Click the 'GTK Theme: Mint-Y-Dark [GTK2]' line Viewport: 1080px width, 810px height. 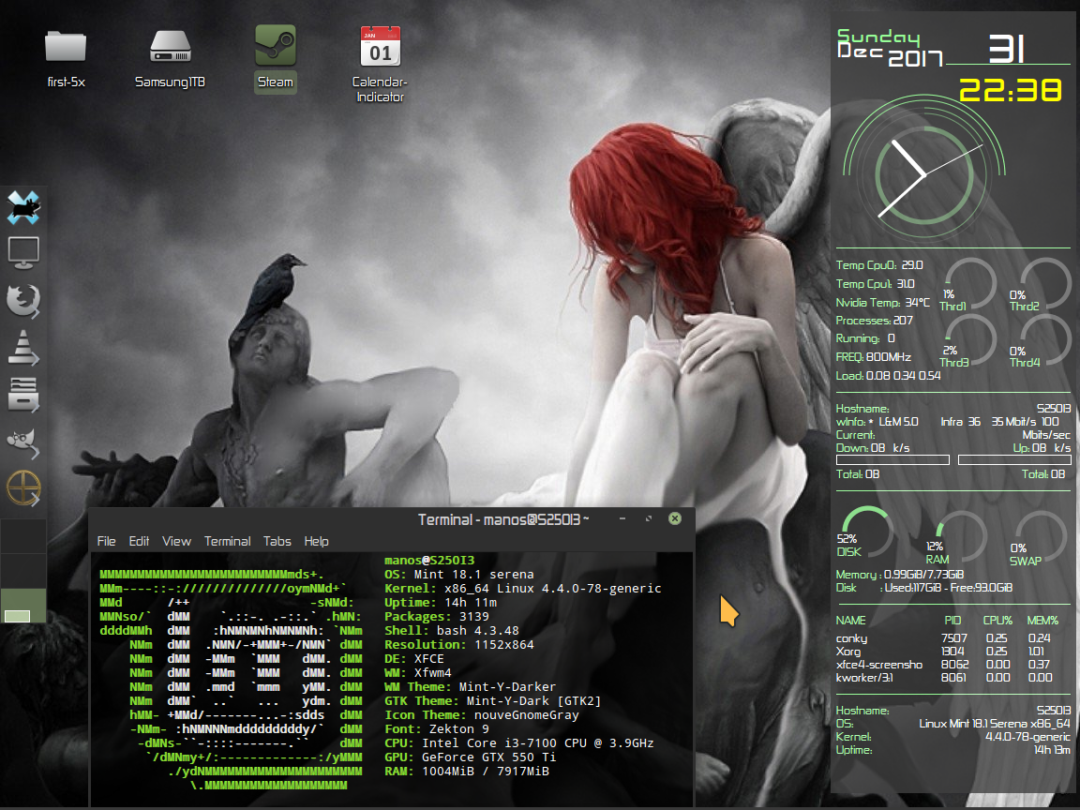(x=492, y=701)
